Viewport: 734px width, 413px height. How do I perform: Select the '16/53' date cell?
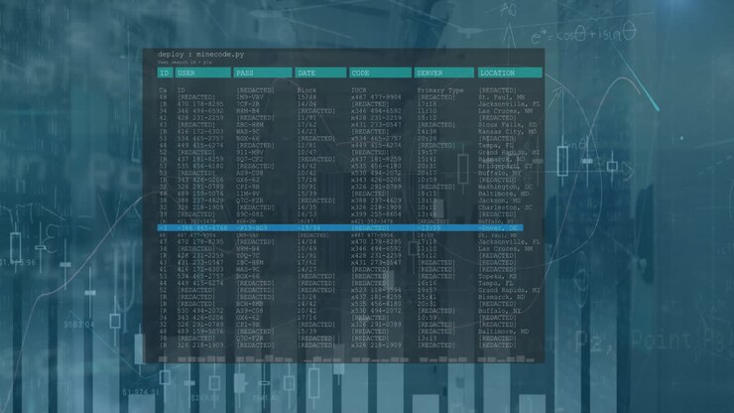coord(306,214)
